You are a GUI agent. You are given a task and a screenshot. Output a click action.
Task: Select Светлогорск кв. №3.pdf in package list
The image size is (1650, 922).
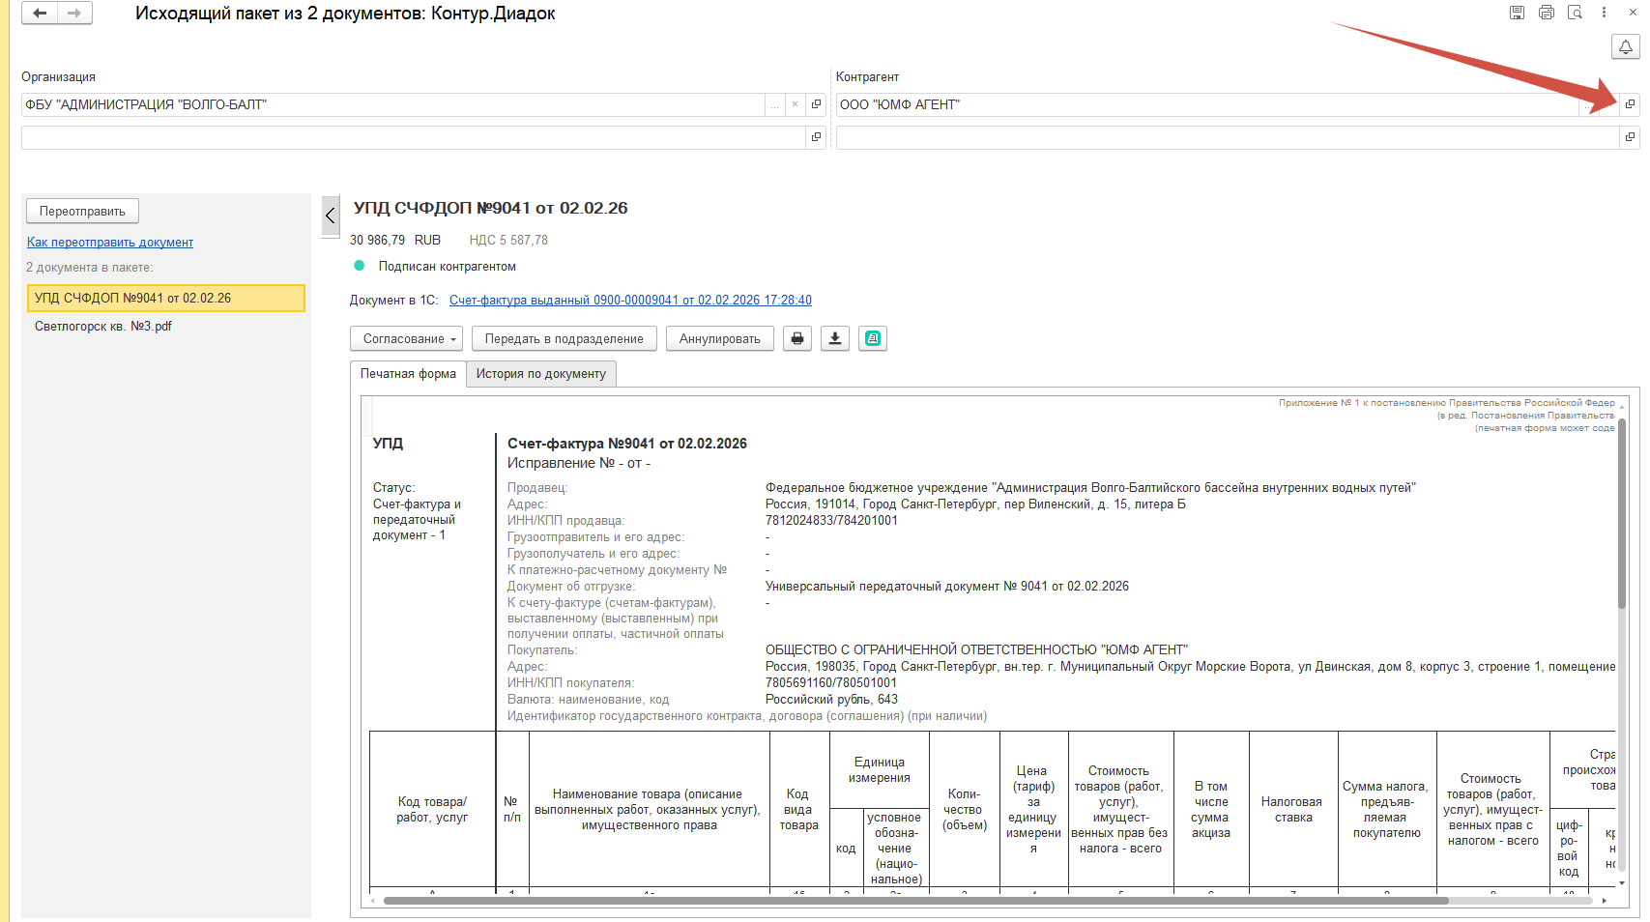103,327
